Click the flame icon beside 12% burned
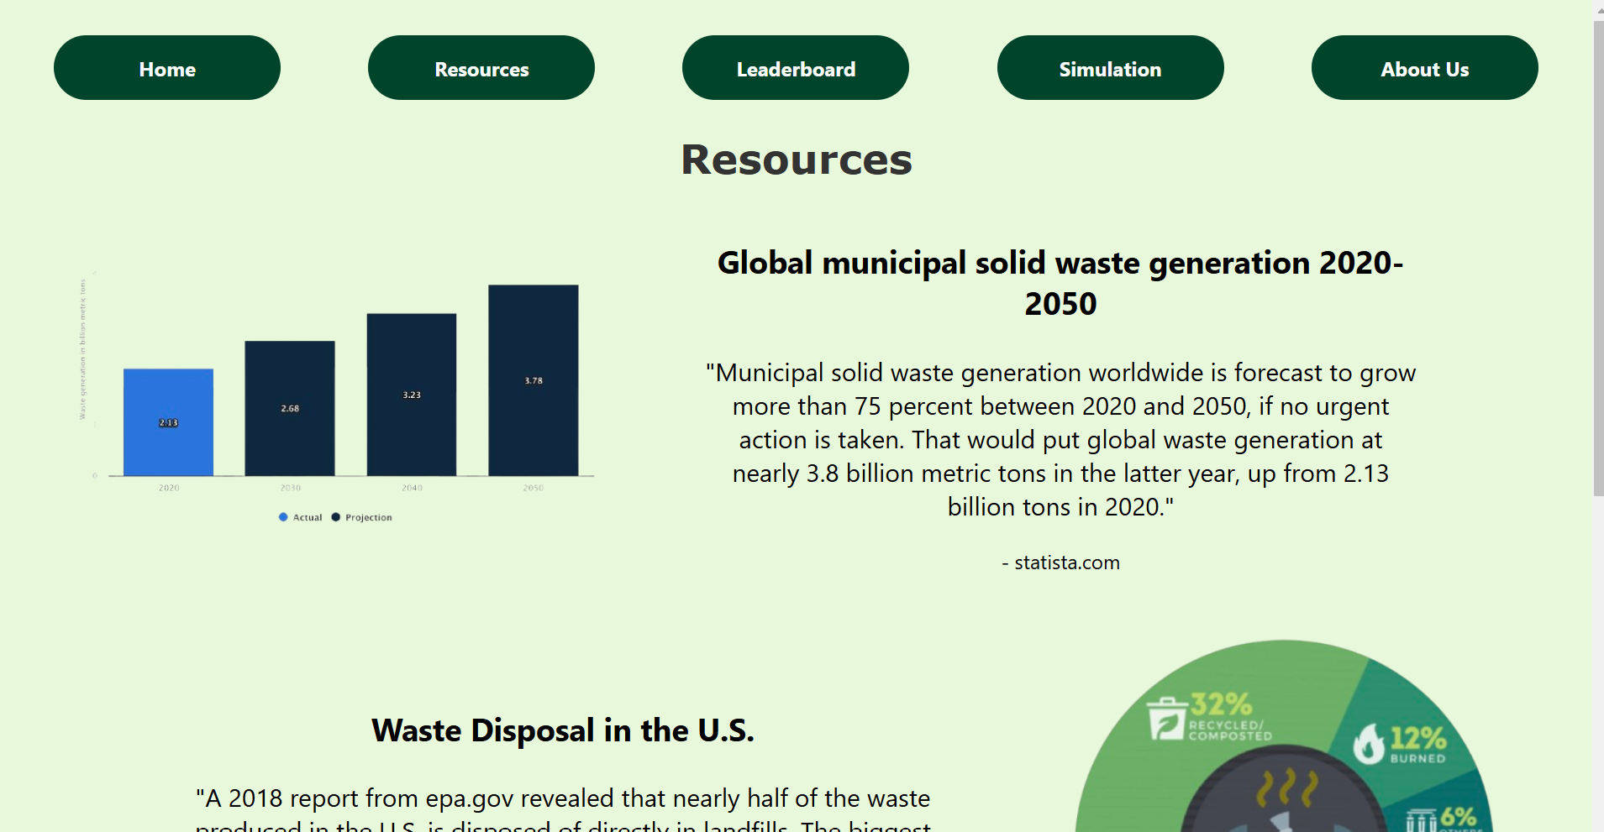 coord(1369,744)
